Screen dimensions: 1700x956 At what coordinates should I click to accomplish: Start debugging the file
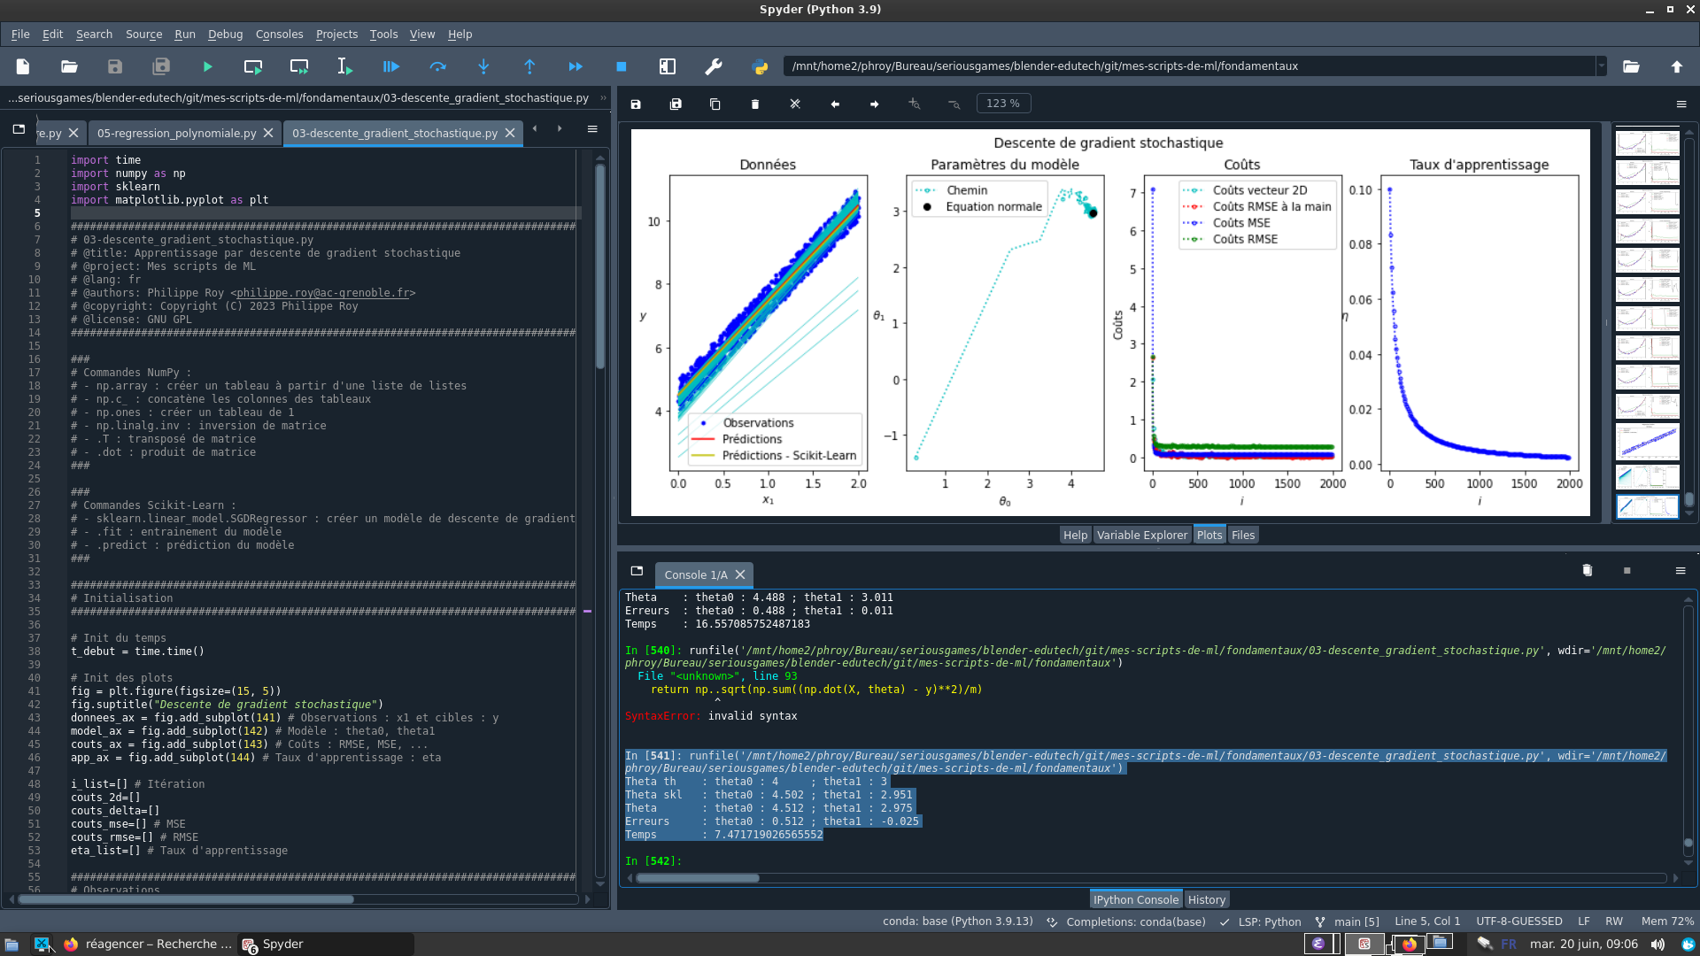tap(391, 66)
